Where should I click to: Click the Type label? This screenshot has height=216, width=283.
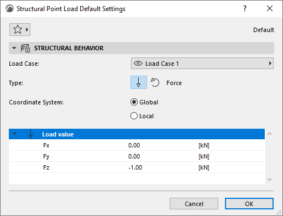[x=16, y=83]
